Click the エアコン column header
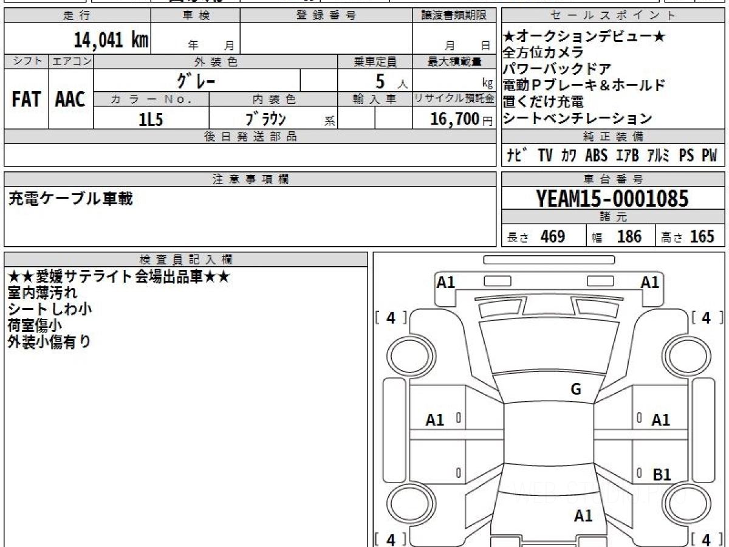729x547 pixels. [x=71, y=61]
